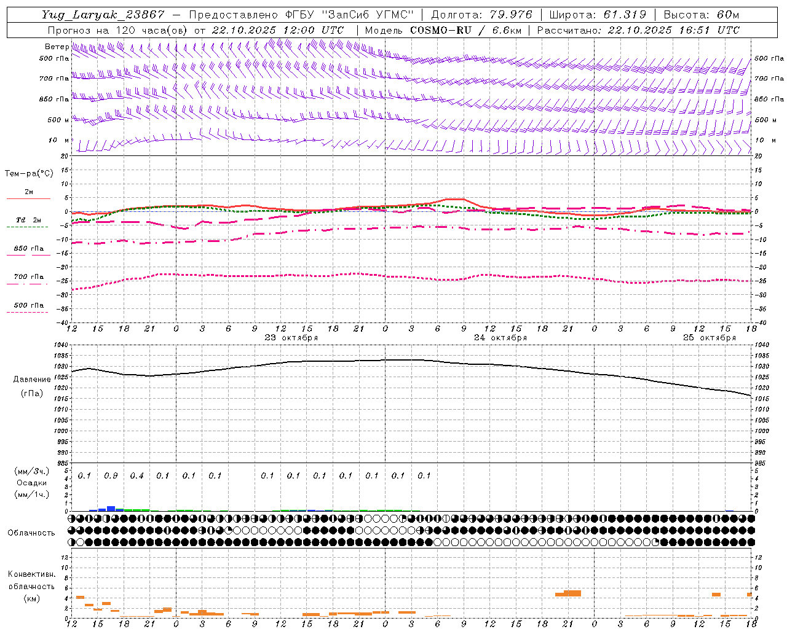Click the '(мм/1ч.)' precipitation unit label
Screen dimensions: 787x629
(32, 495)
